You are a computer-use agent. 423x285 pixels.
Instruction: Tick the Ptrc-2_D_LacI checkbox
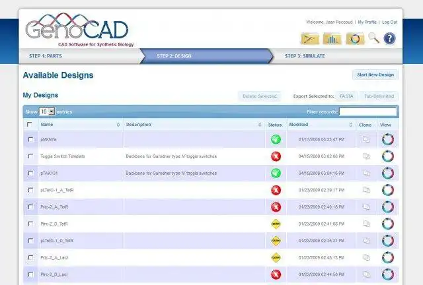click(x=31, y=274)
